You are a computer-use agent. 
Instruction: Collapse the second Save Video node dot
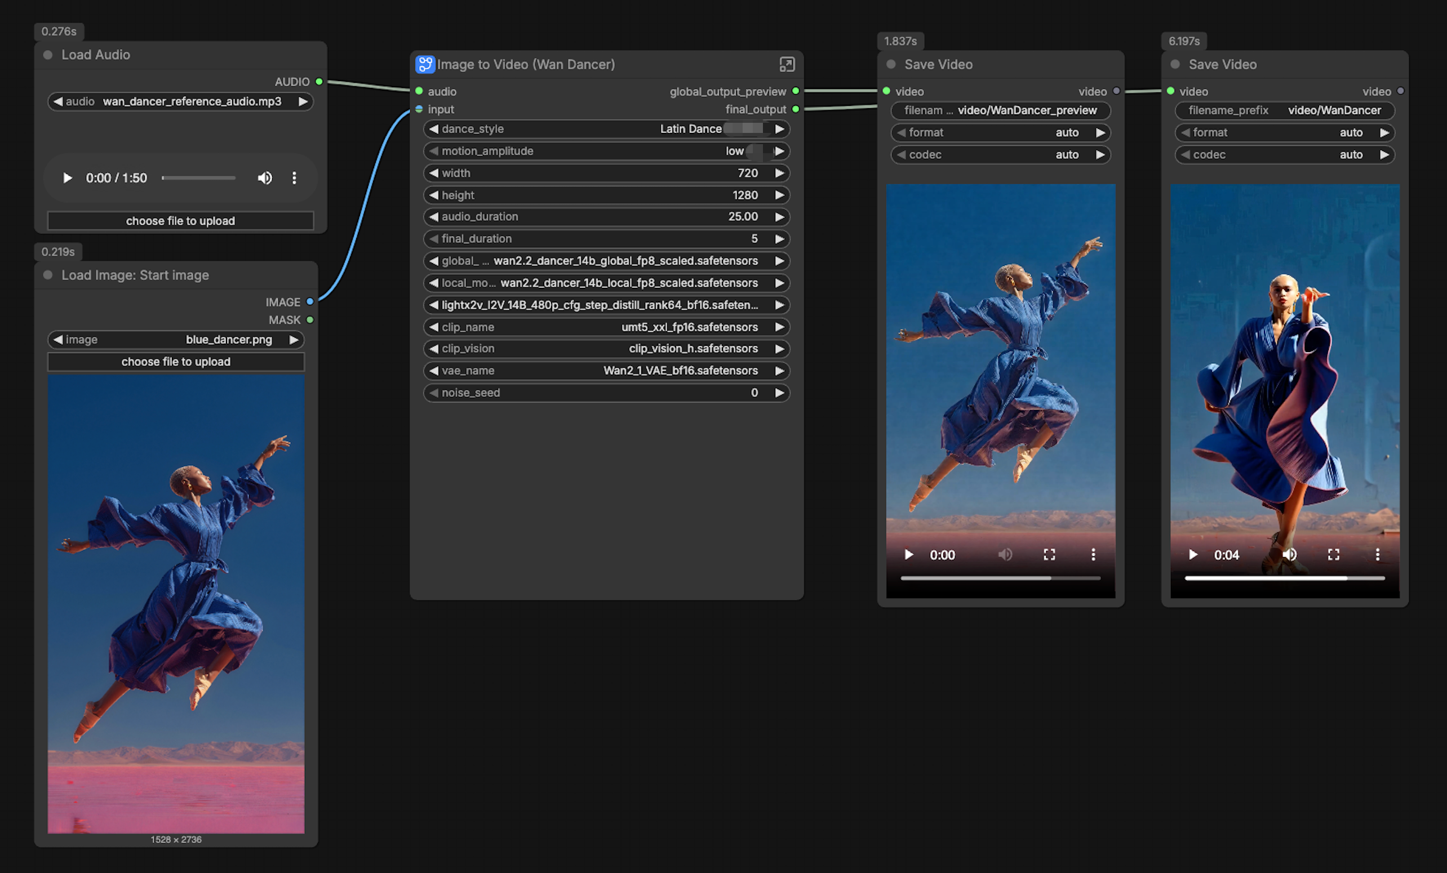click(1175, 64)
